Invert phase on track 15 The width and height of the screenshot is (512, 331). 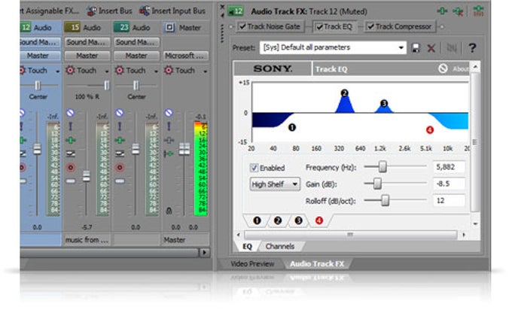click(71, 153)
